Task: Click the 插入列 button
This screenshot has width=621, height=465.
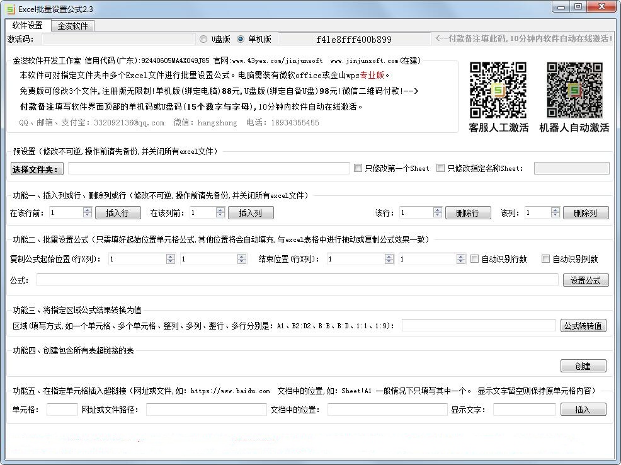Action: pyautogui.click(x=251, y=213)
